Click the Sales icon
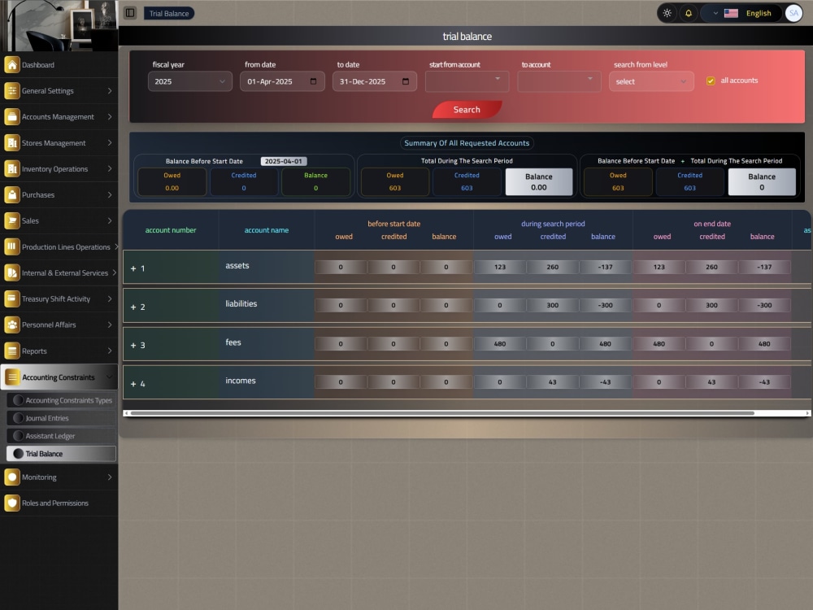The image size is (813, 610). [x=12, y=220]
